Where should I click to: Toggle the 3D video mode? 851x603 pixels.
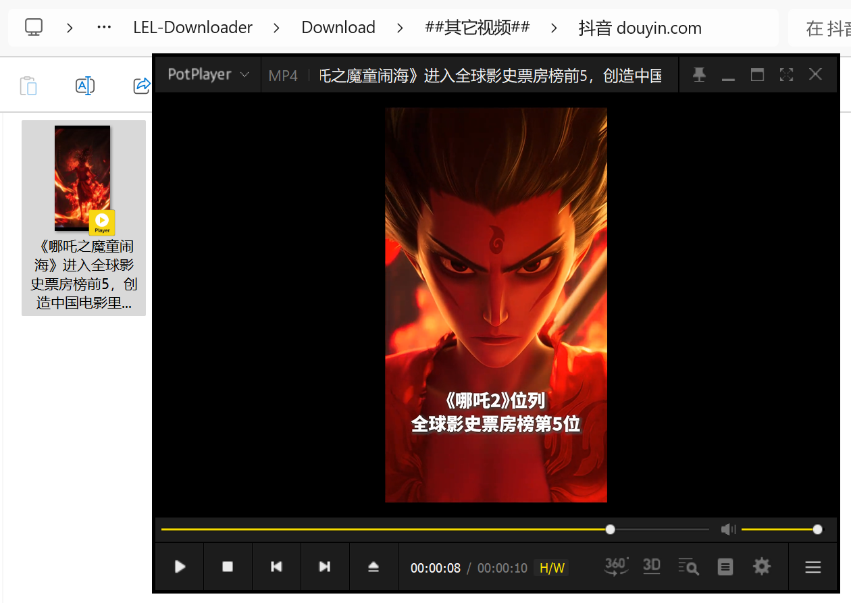tap(652, 567)
